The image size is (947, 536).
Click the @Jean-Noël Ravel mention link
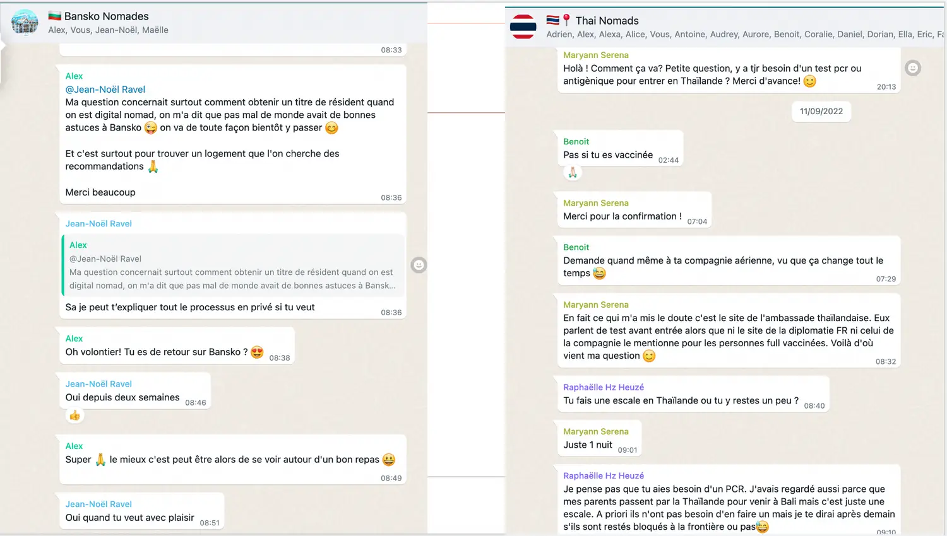105,90
